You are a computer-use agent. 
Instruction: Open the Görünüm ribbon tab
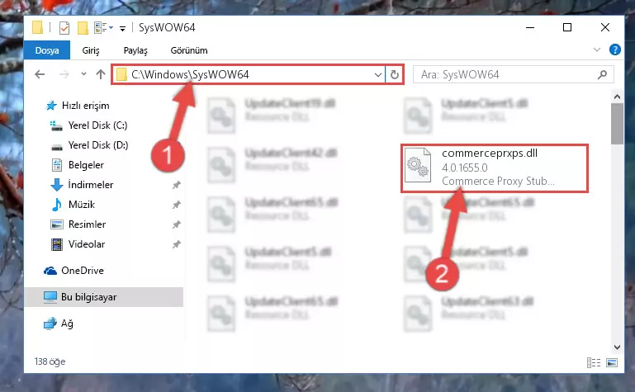[x=189, y=50]
